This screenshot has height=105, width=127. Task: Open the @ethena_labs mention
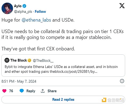click(x=36, y=20)
